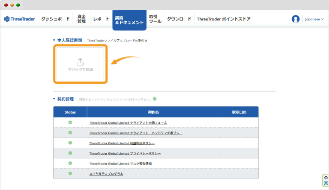Click the upload arrow icon for documents
The height and width of the screenshot is (190, 329).
tap(80, 62)
